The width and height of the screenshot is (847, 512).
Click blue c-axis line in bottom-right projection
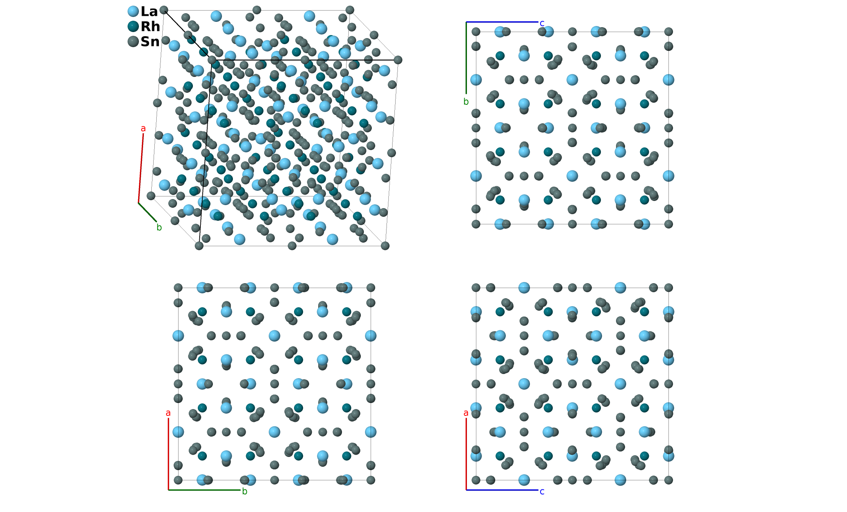pyautogui.click(x=502, y=490)
